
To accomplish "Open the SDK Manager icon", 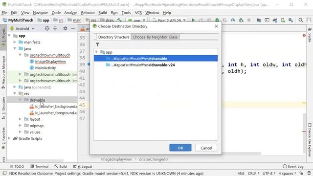I will [291, 20].
